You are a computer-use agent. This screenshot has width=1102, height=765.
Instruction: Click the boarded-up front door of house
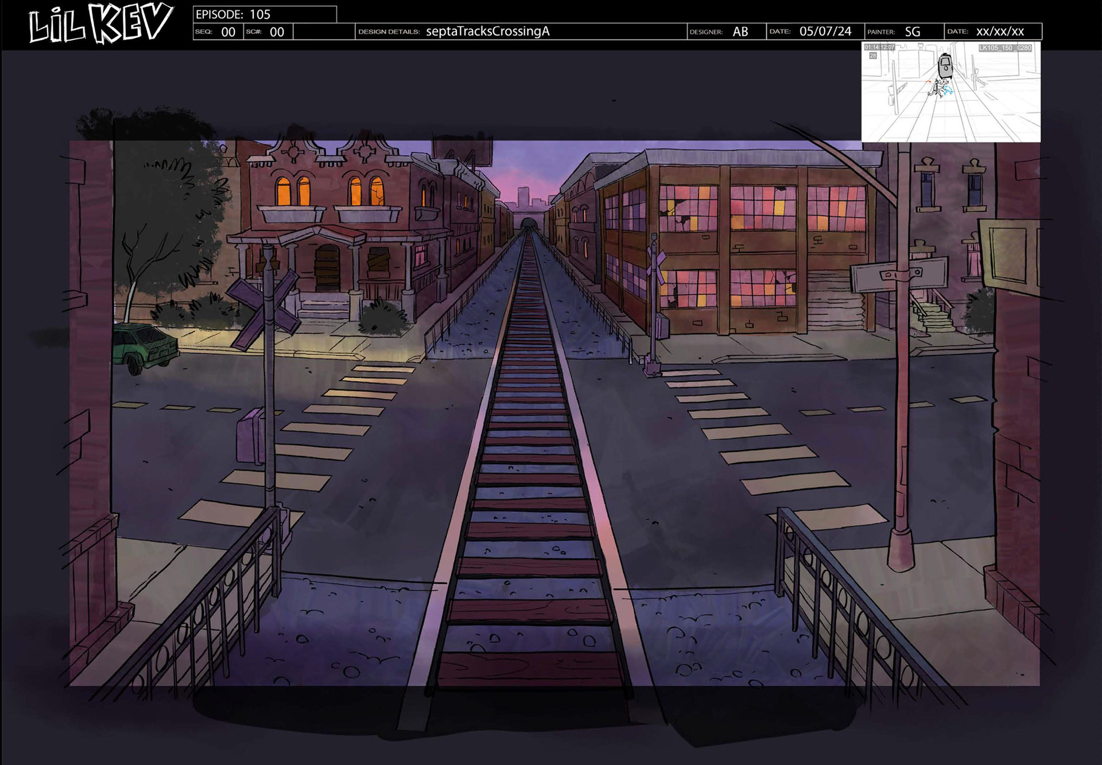coord(327,267)
